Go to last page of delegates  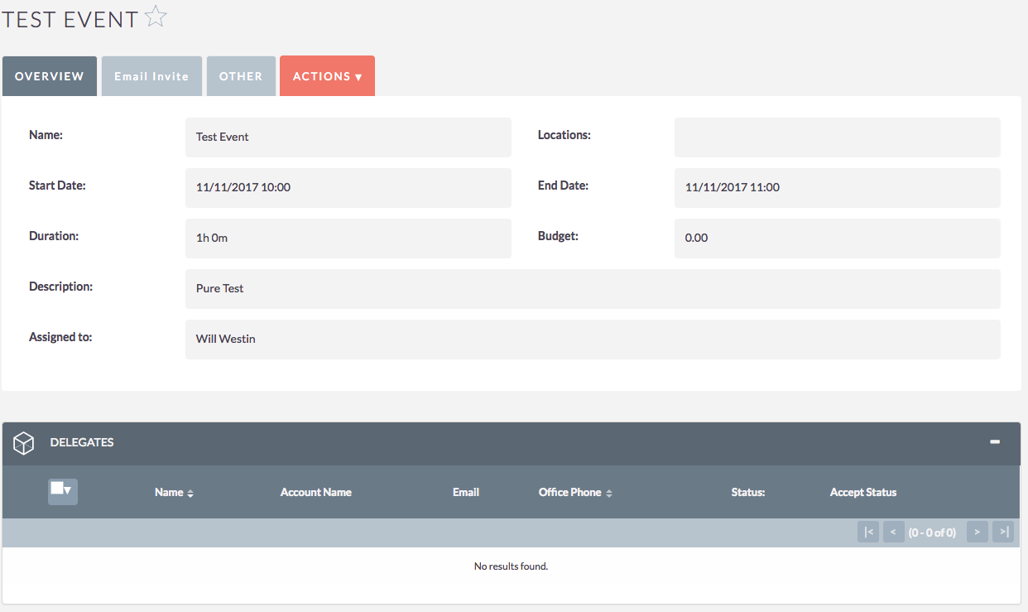[x=1003, y=532]
